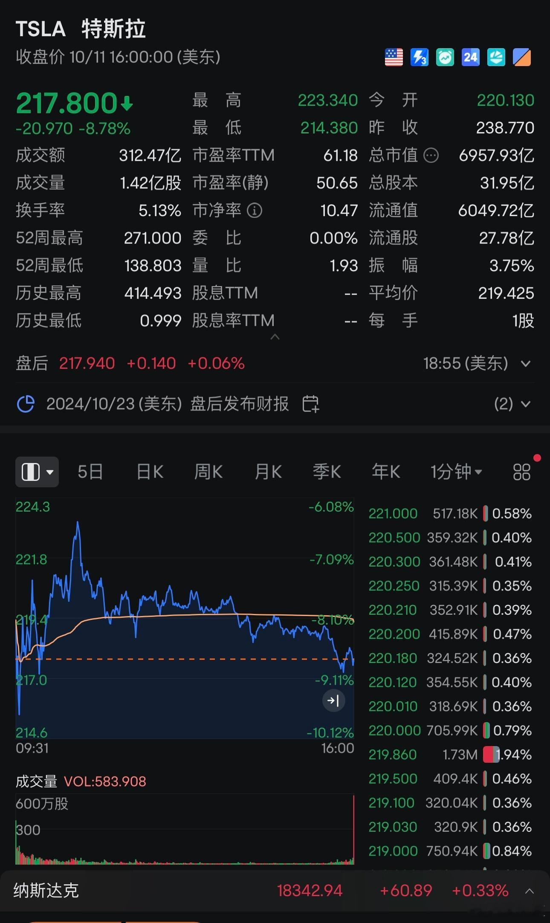Tap the 纳斯达克 index name
The height and width of the screenshot is (923, 550).
coord(46,891)
